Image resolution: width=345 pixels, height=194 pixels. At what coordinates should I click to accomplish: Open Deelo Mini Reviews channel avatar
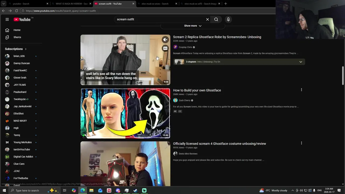coord(175,154)
